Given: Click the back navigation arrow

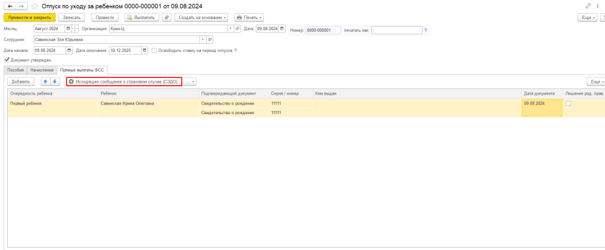Looking at the screenshot, I should (x=9, y=6).
